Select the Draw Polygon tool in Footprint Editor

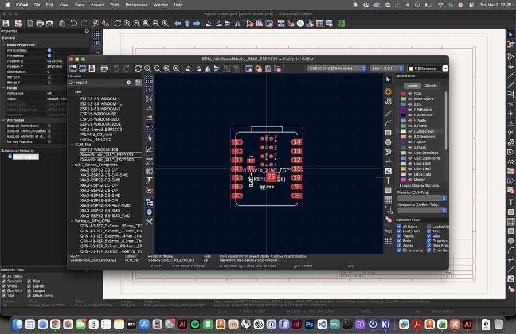[388, 152]
